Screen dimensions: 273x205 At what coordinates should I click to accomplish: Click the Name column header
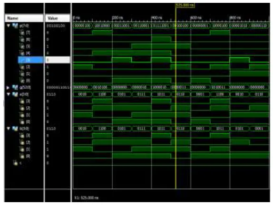click(x=24, y=18)
